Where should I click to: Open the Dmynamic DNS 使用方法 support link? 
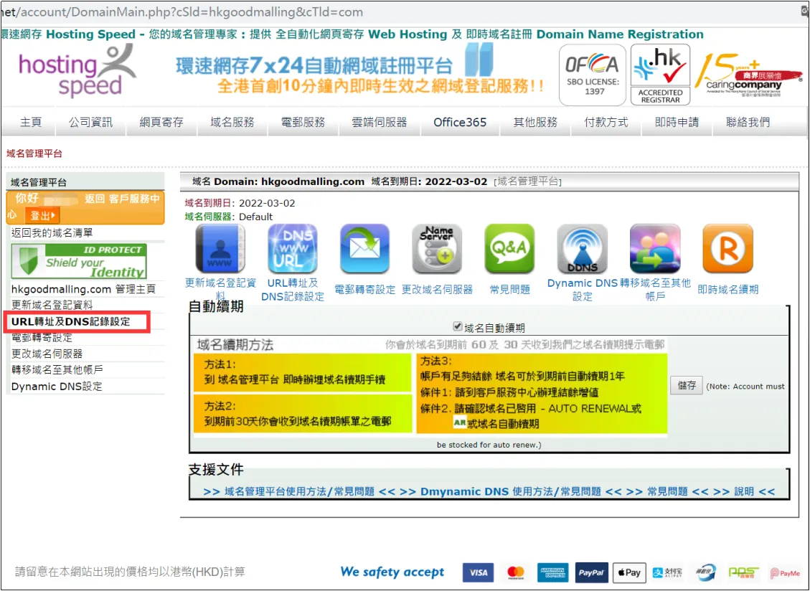510,491
